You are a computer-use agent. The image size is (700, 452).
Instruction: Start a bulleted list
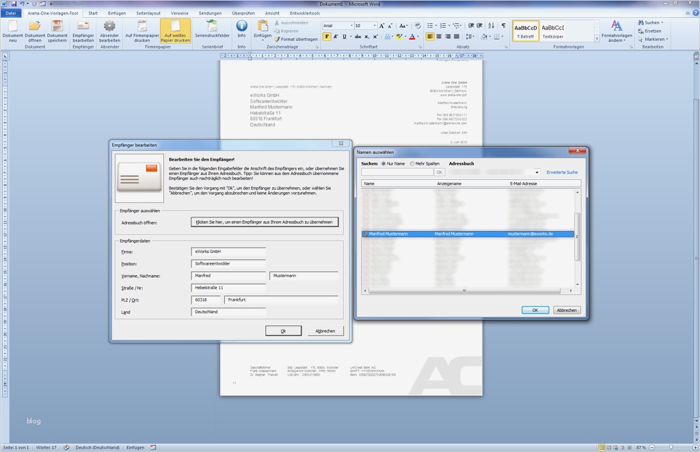click(x=429, y=26)
